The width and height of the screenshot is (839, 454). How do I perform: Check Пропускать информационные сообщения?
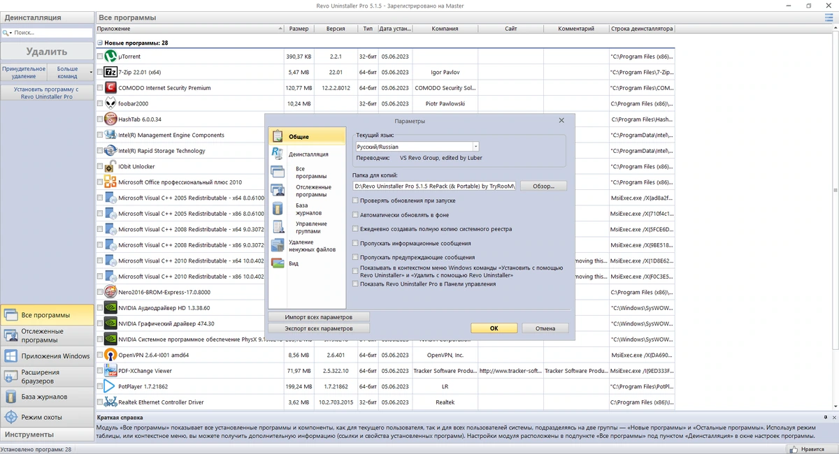coord(355,243)
